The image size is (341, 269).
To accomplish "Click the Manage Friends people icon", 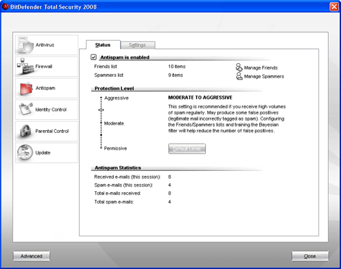I will coord(239,67).
